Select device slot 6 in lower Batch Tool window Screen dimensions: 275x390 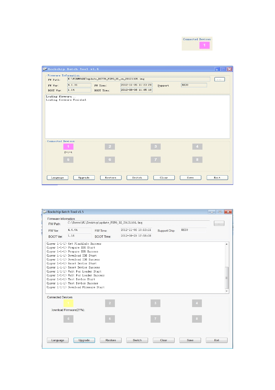(x=110, y=319)
